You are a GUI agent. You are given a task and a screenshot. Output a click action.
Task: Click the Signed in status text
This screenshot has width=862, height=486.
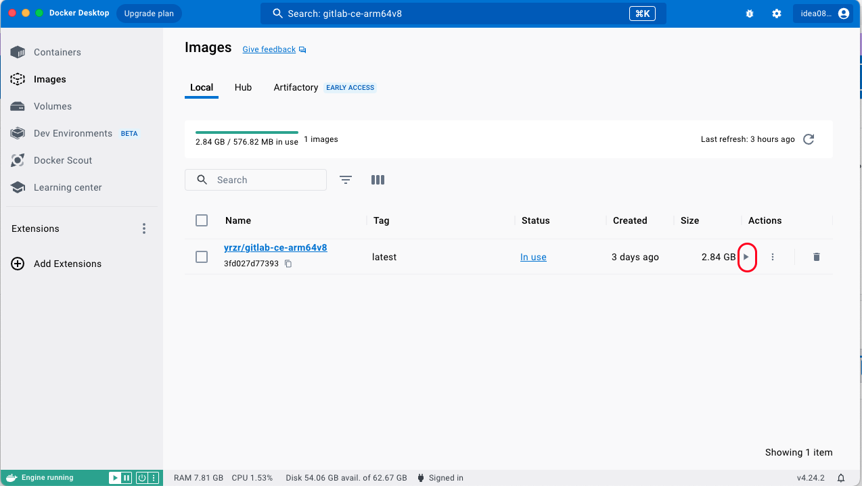446,478
